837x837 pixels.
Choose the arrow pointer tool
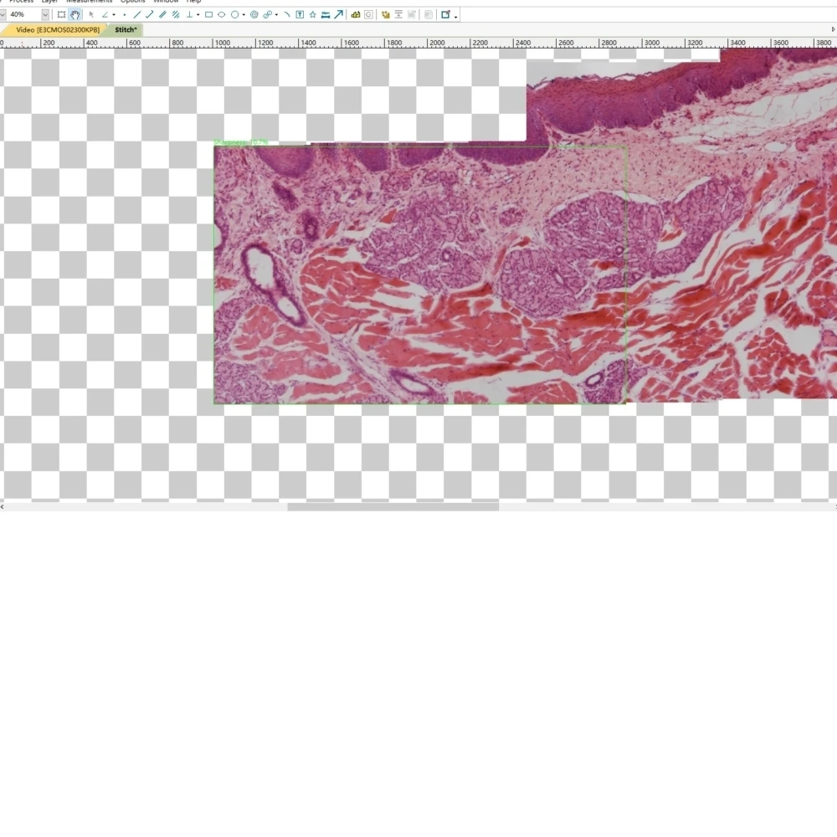[91, 15]
